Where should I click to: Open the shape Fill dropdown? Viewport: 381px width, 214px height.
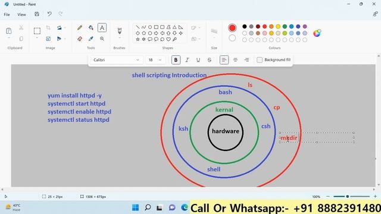pyautogui.click(x=196, y=39)
